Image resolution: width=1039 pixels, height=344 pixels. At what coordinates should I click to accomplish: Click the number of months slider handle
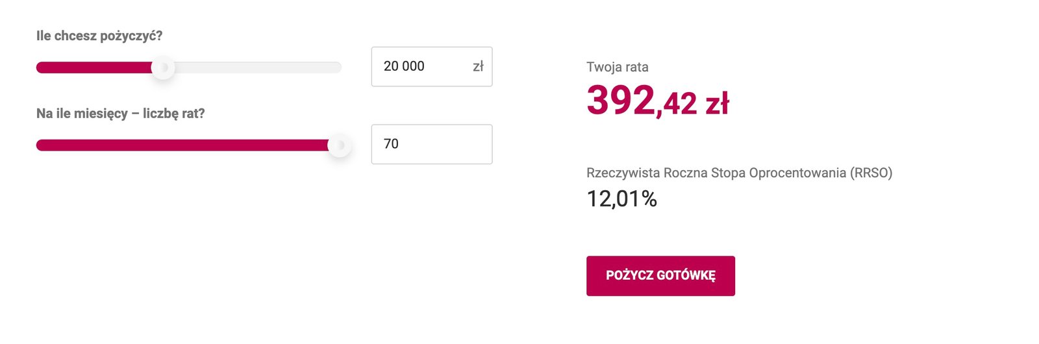pos(339,145)
